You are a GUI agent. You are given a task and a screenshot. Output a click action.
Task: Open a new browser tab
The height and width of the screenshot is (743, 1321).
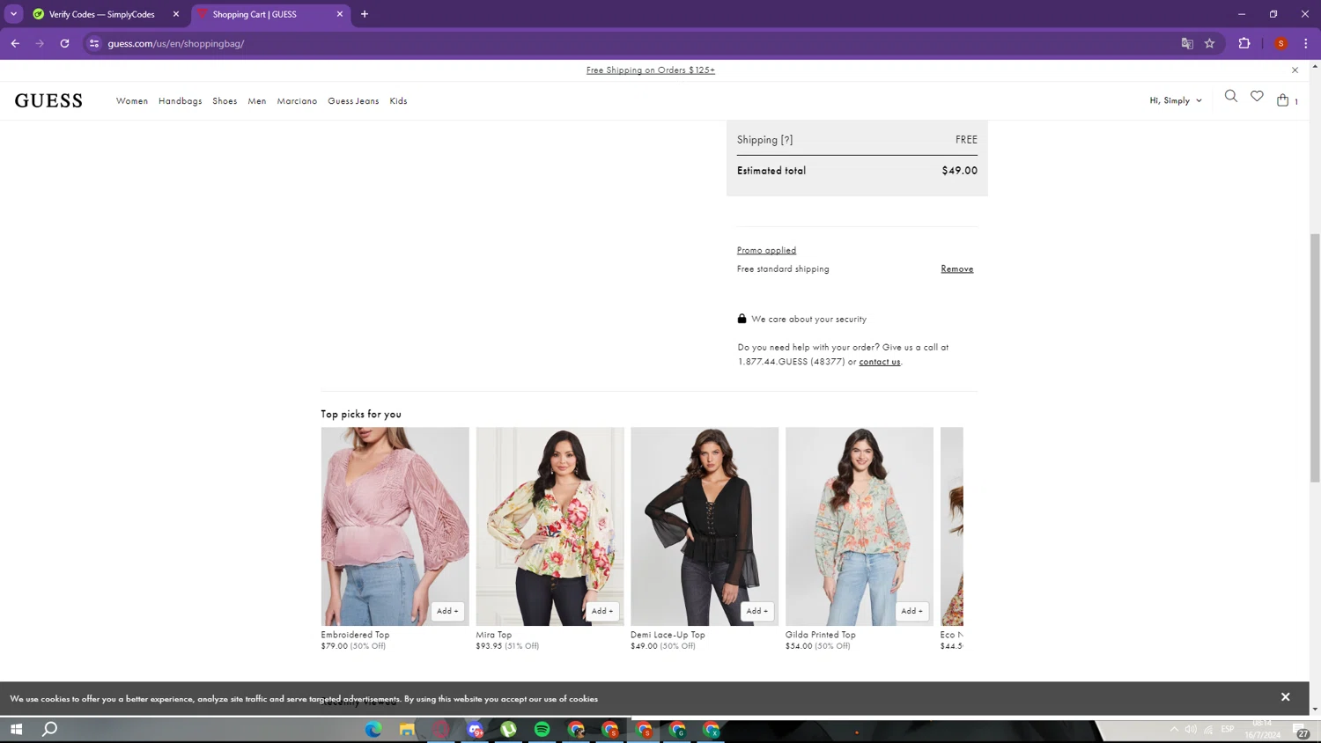tap(365, 14)
